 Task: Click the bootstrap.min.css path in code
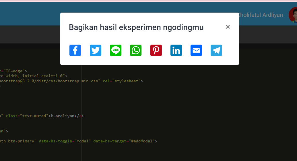(x=78, y=81)
